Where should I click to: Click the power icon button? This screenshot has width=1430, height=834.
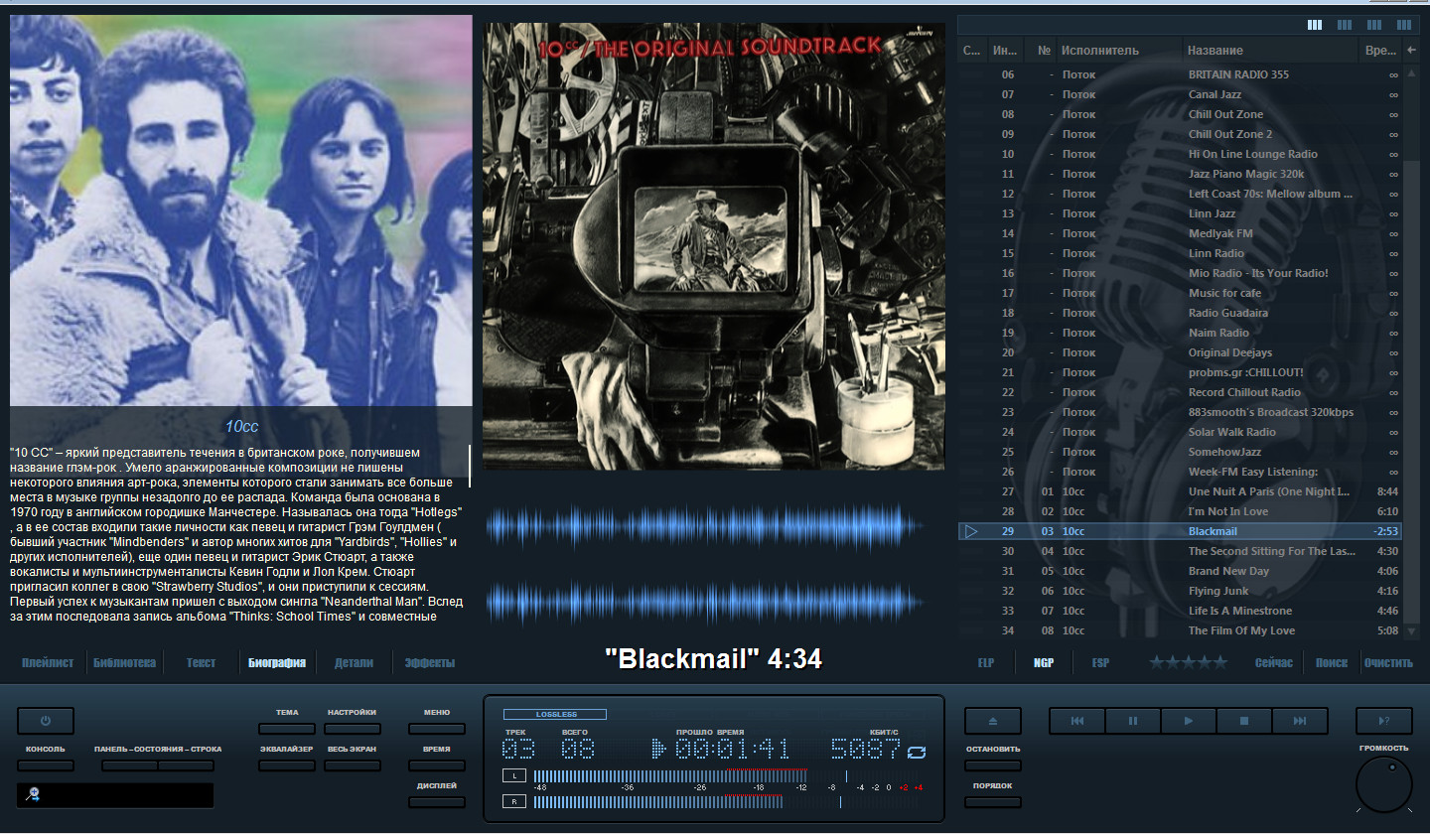click(45, 721)
